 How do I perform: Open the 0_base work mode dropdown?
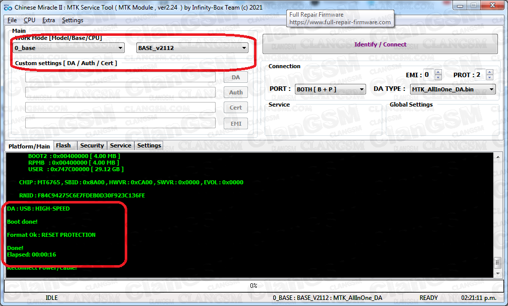[x=69, y=48]
